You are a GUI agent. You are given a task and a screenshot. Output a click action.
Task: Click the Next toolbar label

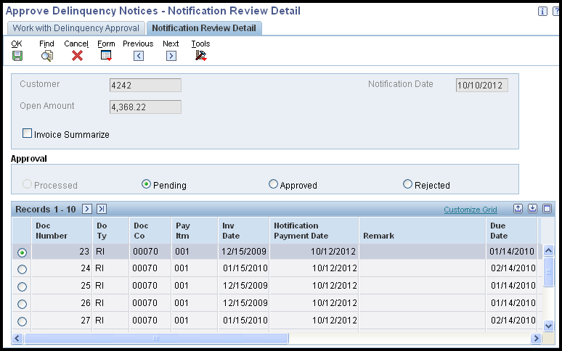pyautogui.click(x=171, y=44)
